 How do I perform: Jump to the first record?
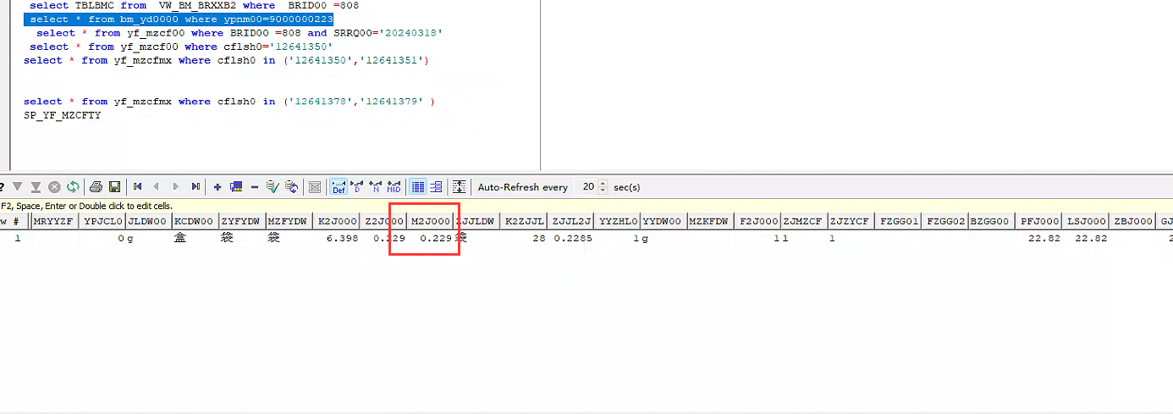137,186
